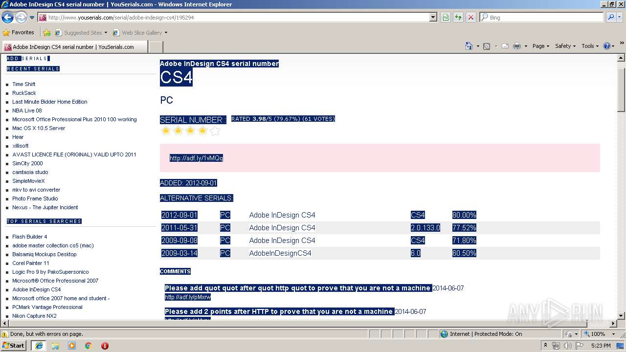Rate five stars on the empty fifth star
The width and height of the screenshot is (626, 352).
tap(215, 131)
